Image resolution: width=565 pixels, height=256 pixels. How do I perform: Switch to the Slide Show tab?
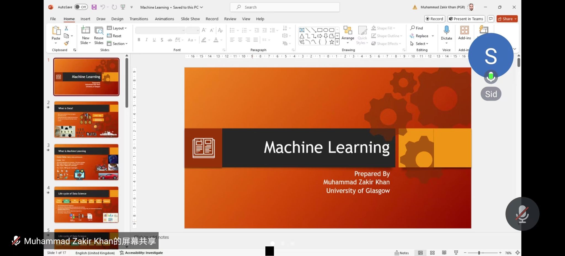tap(190, 19)
